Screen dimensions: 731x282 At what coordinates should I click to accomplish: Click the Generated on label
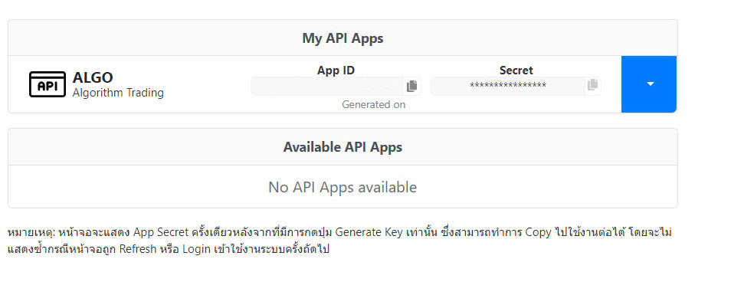click(x=373, y=104)
